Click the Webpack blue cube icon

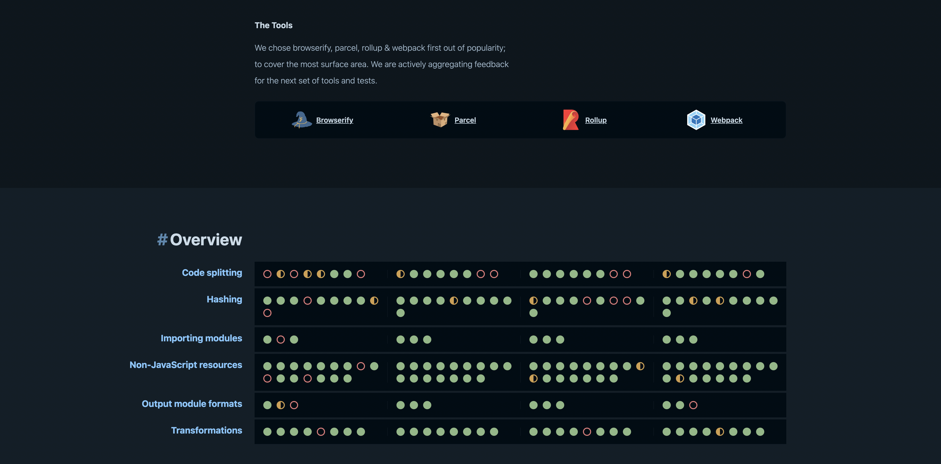tap(696, 120)
